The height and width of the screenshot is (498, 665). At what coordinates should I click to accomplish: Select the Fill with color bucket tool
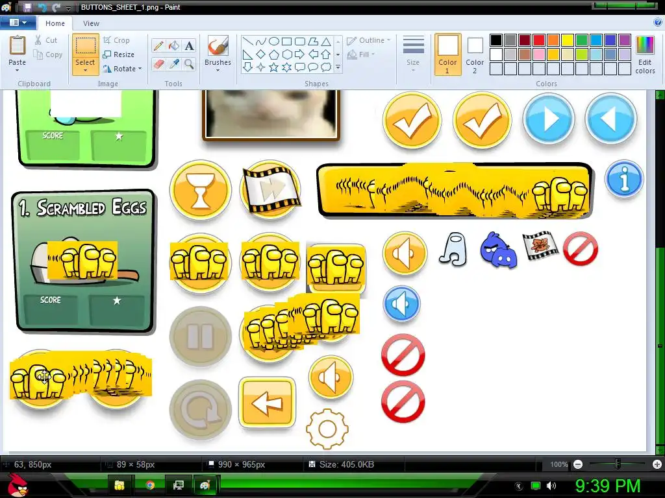(x=174, y=45)
